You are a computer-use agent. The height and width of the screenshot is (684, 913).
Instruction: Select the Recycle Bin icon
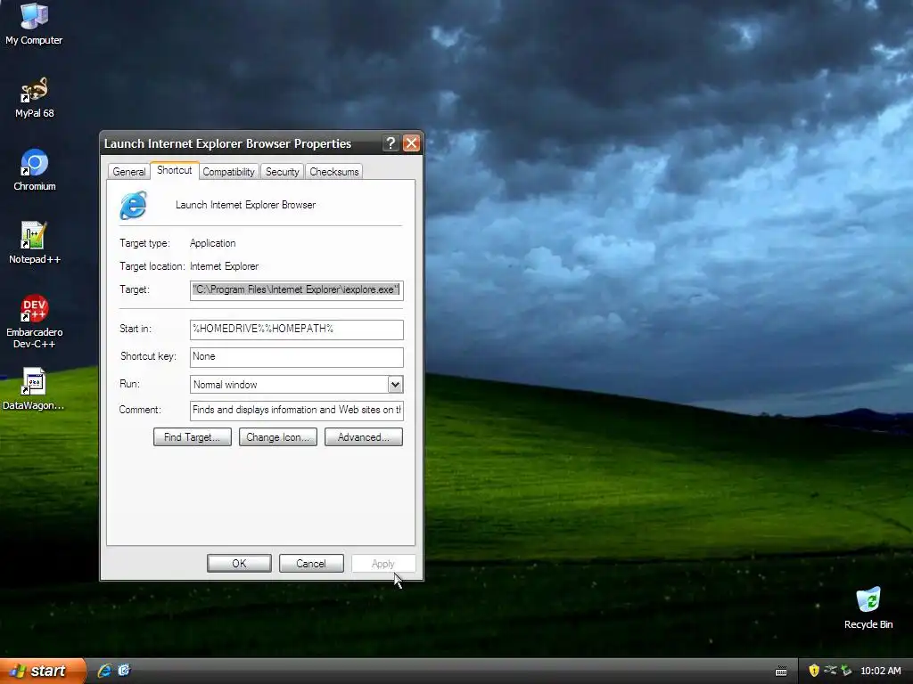[868, 607]
